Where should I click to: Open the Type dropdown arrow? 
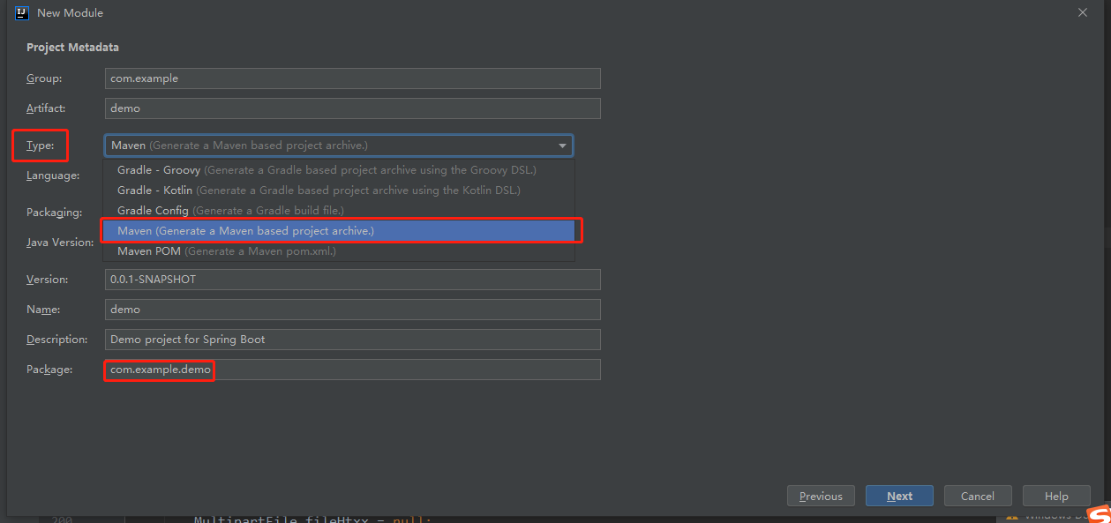click(562, 146)
